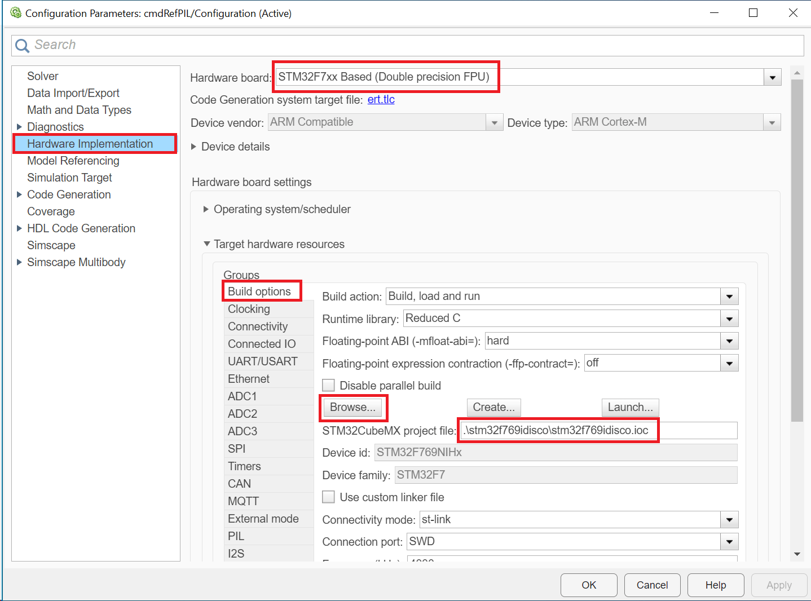Expand Operating system/scheduler section
Viewport: 811px width, 601px height.
[206, 209]
